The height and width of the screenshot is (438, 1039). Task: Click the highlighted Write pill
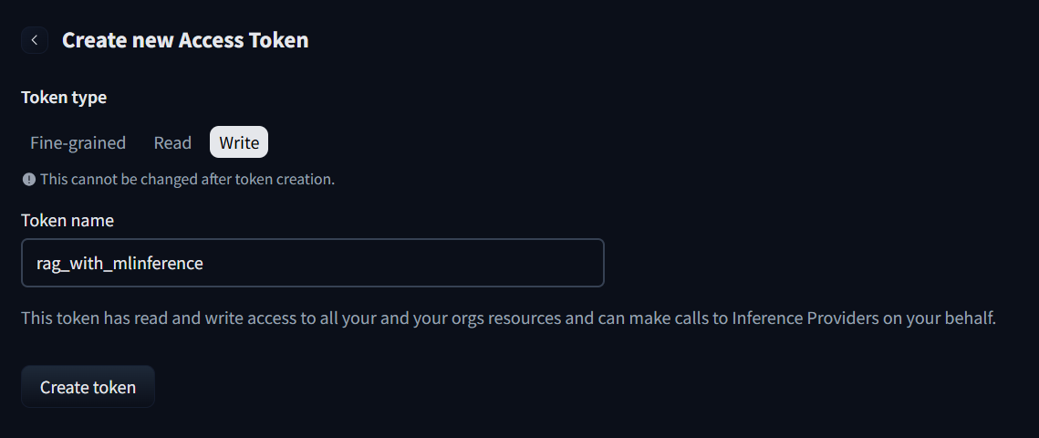coord(239,143)
